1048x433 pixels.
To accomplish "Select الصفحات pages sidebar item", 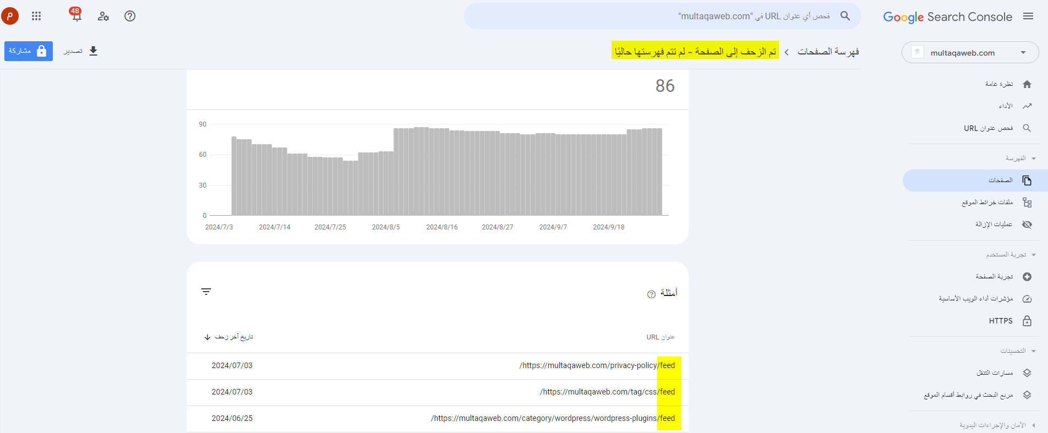I will (975, 180).
